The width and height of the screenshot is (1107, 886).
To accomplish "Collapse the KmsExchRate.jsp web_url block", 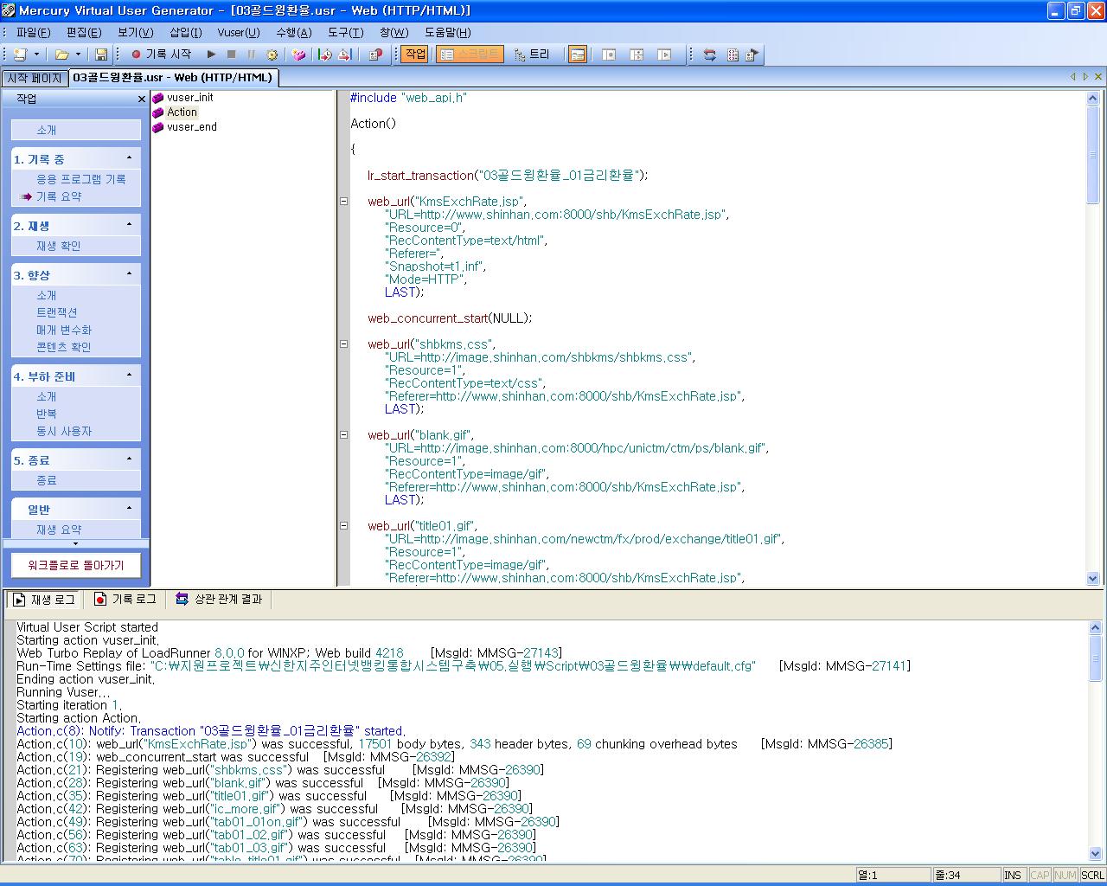I will [x=343, y=202].
